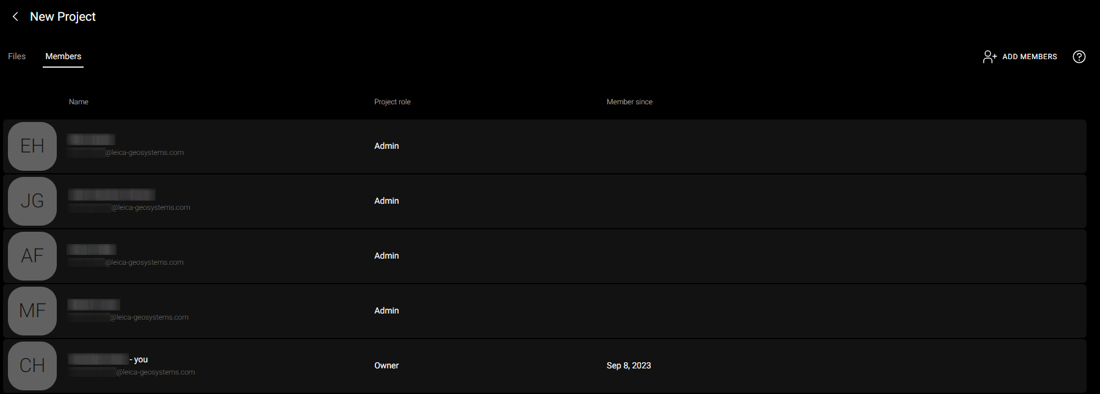This screenshot has width=1100, height=394.
Task: Click the Project role column header
Action: 393,102
